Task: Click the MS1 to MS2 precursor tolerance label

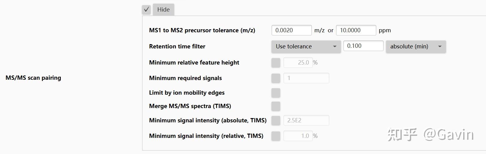Action: 202,30
